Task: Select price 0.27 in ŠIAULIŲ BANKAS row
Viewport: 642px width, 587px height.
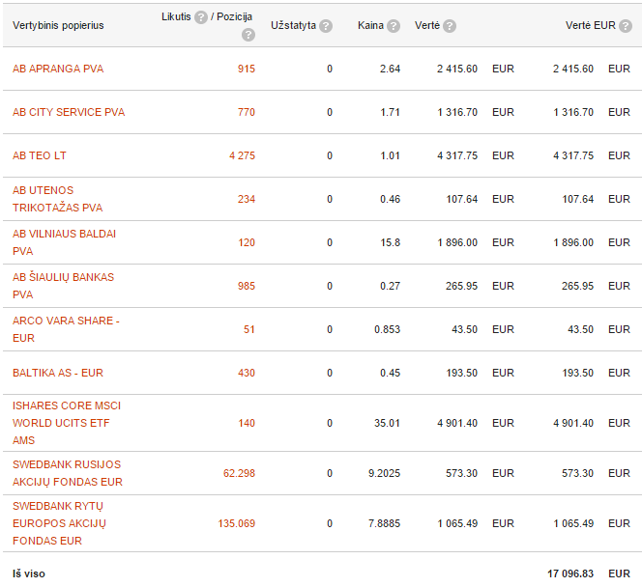Action: (x=390, y=286)
